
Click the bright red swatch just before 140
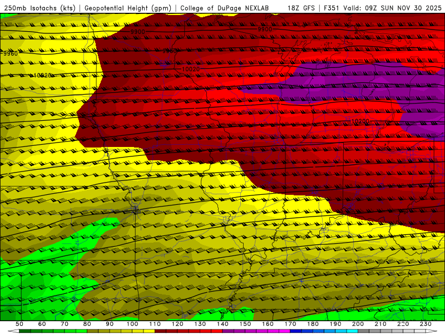[217, 331]
